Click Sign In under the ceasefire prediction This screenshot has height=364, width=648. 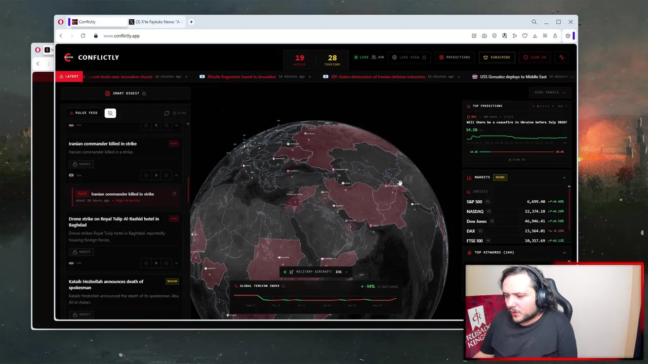(x=517, y=160)
